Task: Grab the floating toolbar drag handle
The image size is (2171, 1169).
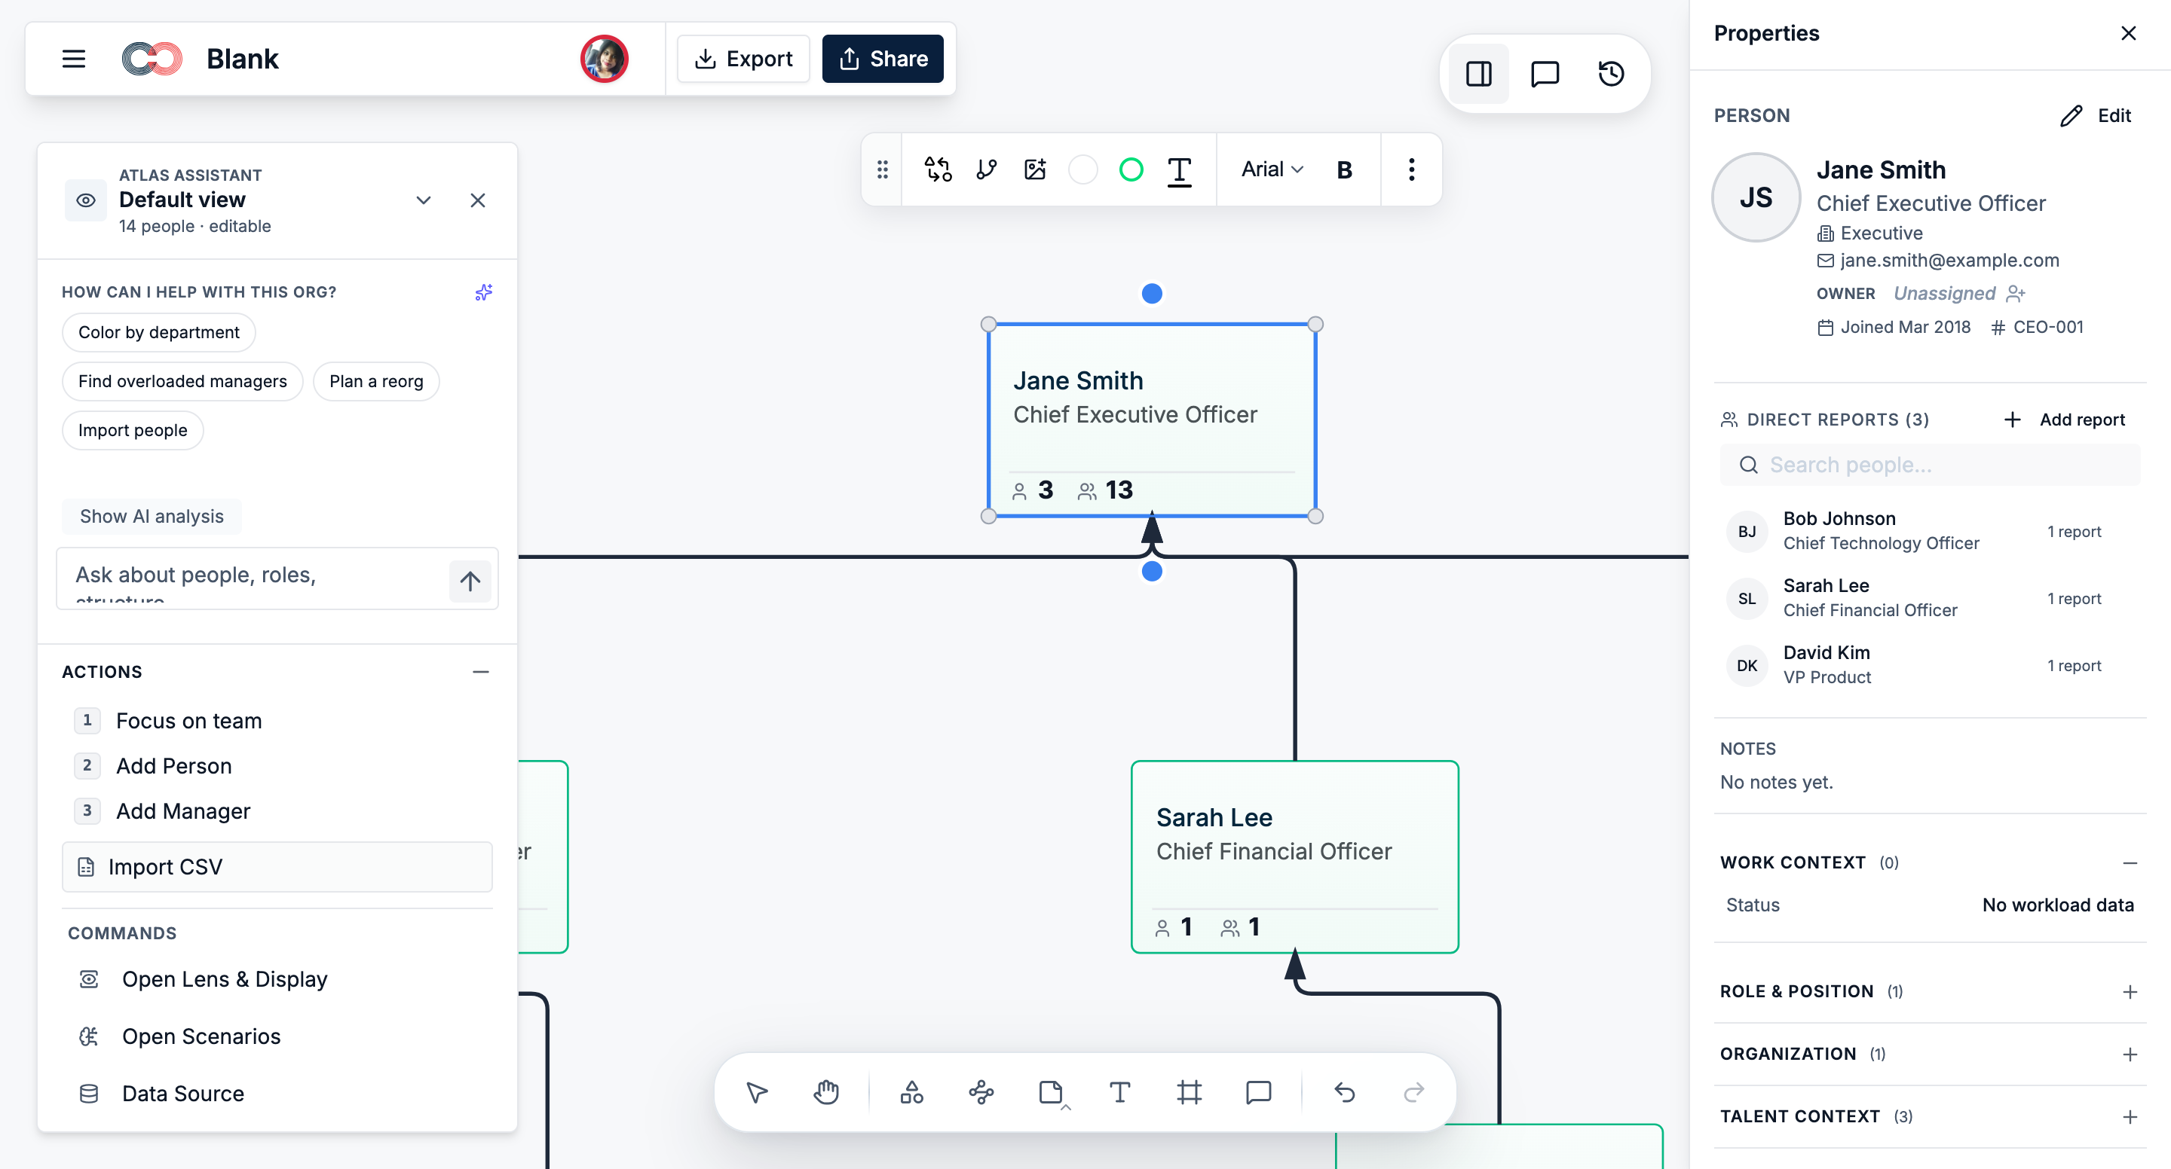Action: (883, 169)
